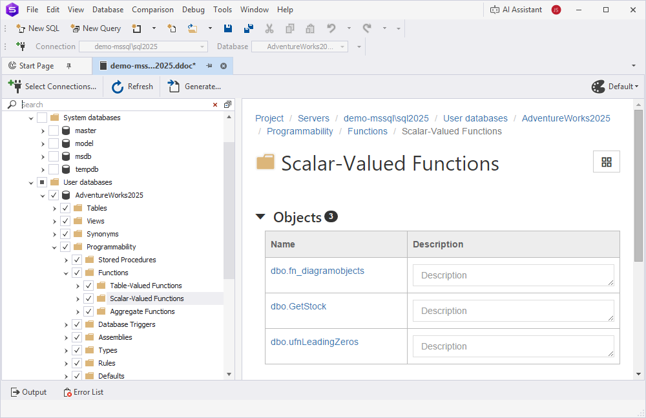Click the Undo arrow icon
The image size is (646, 418).
tap(331, 28)
